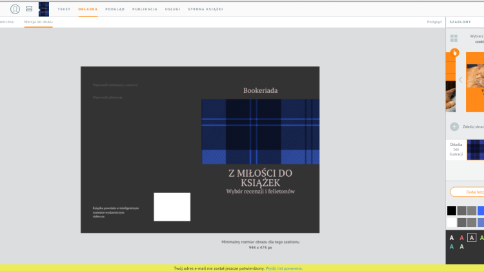
Task: Select the orange cat cover template
Action: [475, 82]
